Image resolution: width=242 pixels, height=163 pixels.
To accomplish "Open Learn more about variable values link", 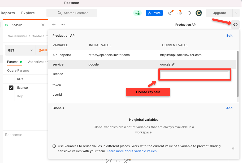I will (132, 151).
